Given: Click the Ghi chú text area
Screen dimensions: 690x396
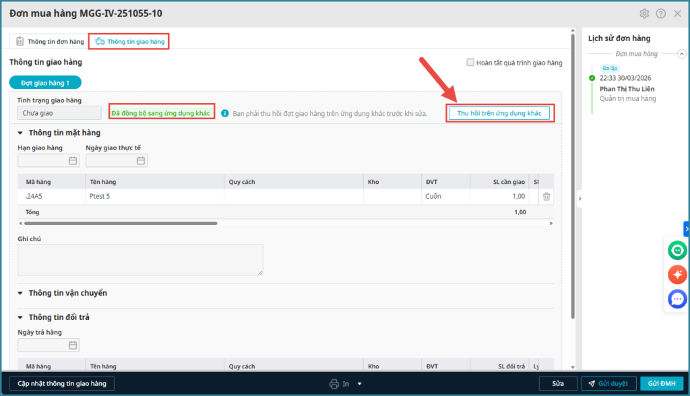Looking at the screenshot, I should 140,260.
